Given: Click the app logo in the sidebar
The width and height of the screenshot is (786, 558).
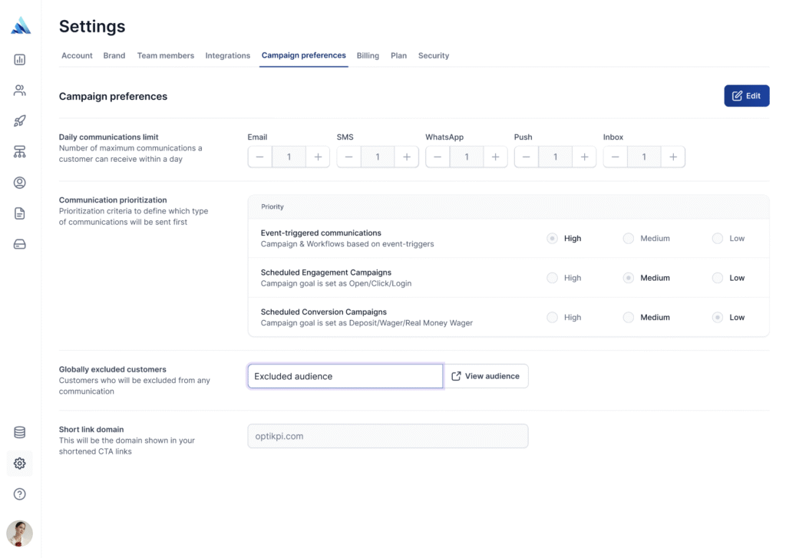Looking at the screenshot, I should tap(21, 25).
